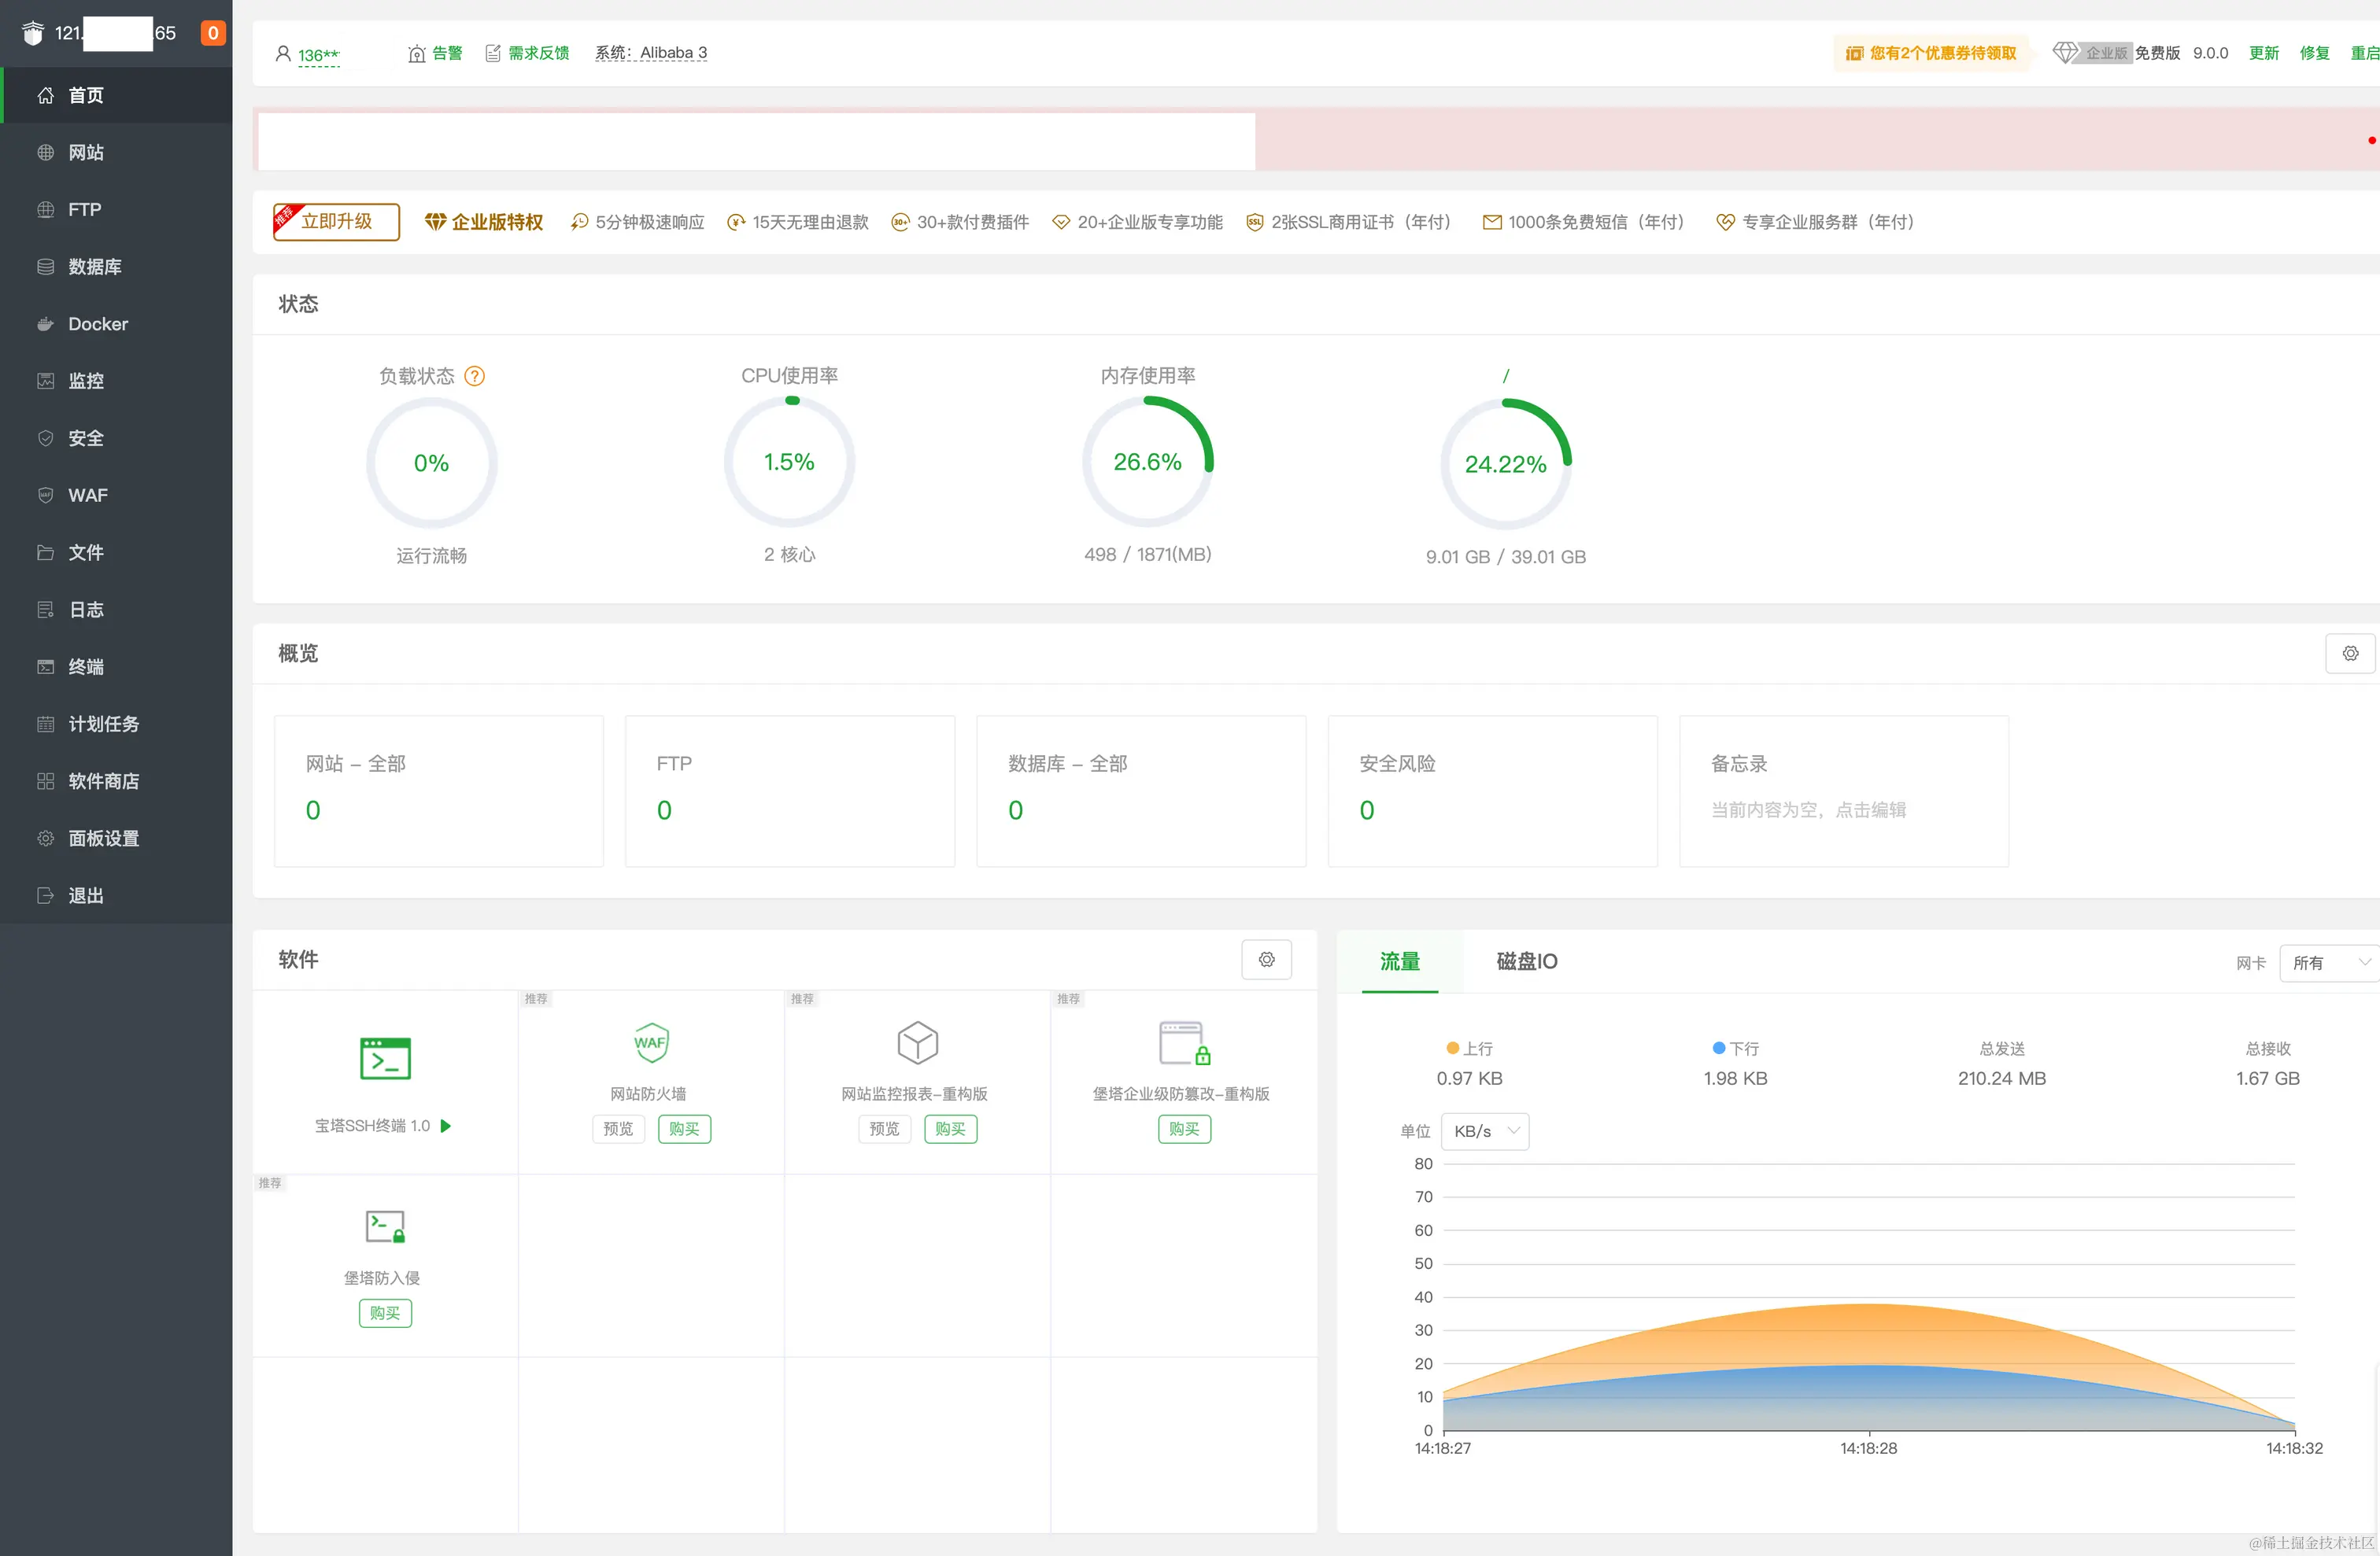Open Docker in the sidebar
Viewport: 2380px width, 1556px height.
98,324
